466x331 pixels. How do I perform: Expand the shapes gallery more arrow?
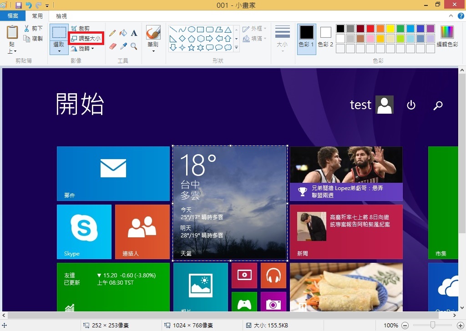click(236, 47)
